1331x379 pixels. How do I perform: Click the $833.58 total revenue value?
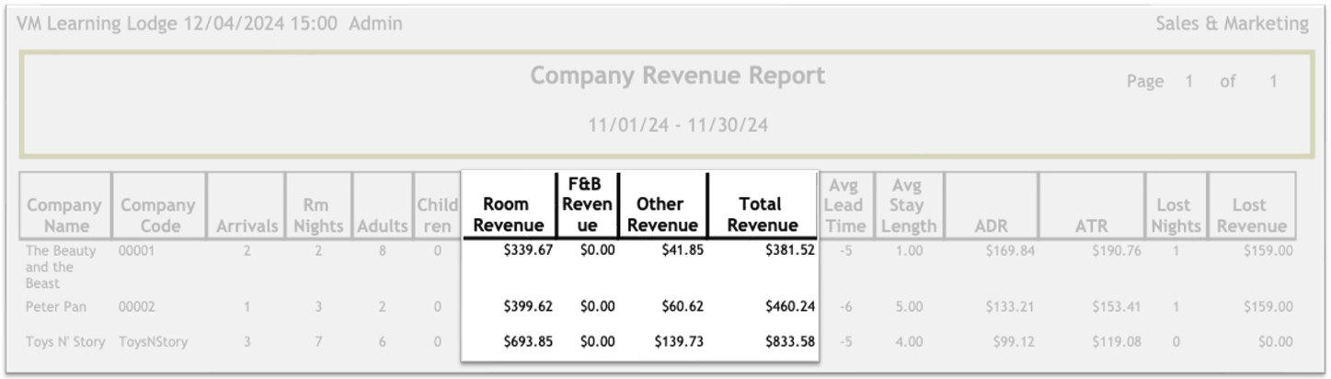[x=788, y=342]
